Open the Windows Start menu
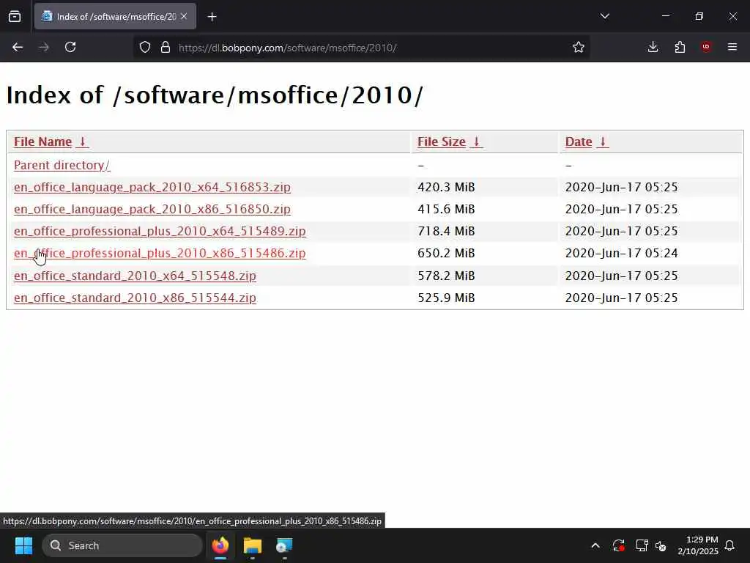This screenshot has height=563, width=750. [x=23, y=545]
